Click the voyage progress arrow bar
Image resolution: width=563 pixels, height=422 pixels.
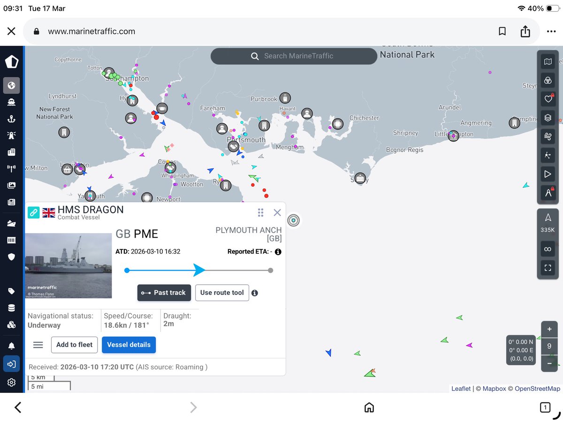click(198, 270)
